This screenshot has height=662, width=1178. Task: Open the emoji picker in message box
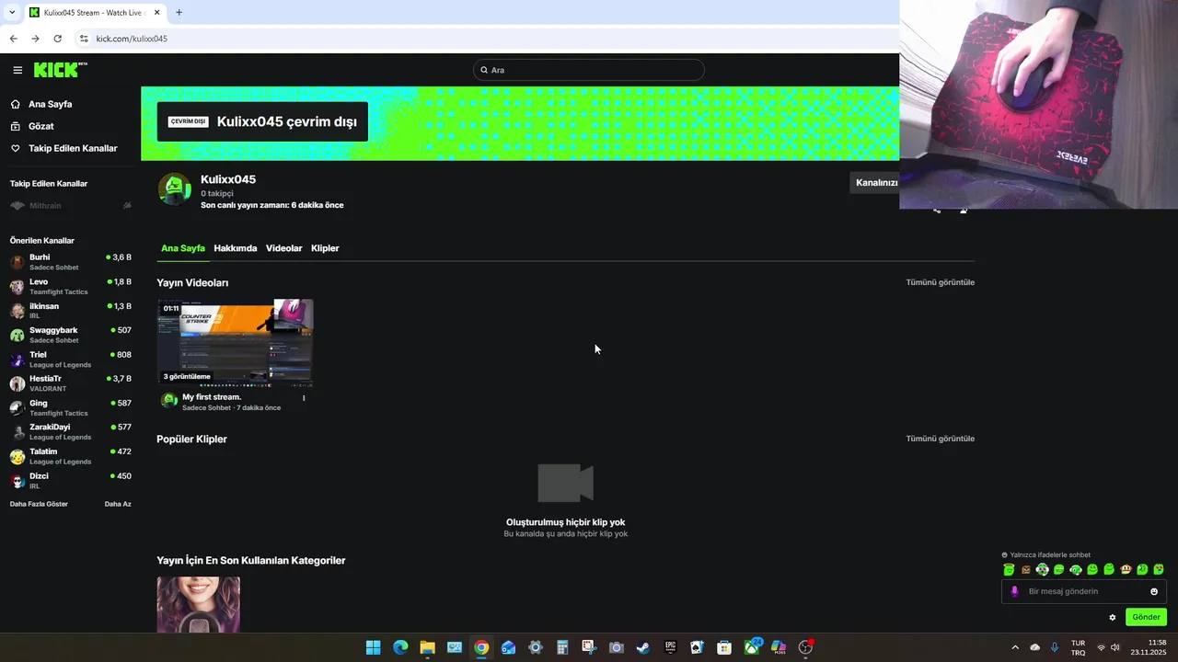(1154, 591)
